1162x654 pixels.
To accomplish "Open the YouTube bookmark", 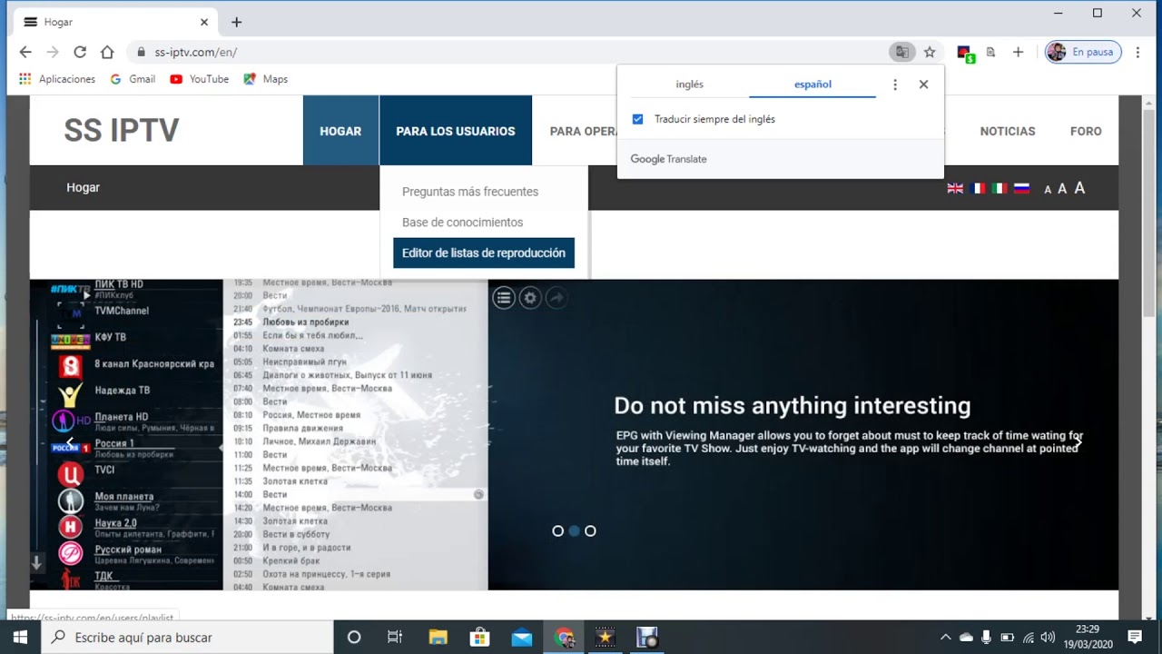I will [x=199, y=79].
